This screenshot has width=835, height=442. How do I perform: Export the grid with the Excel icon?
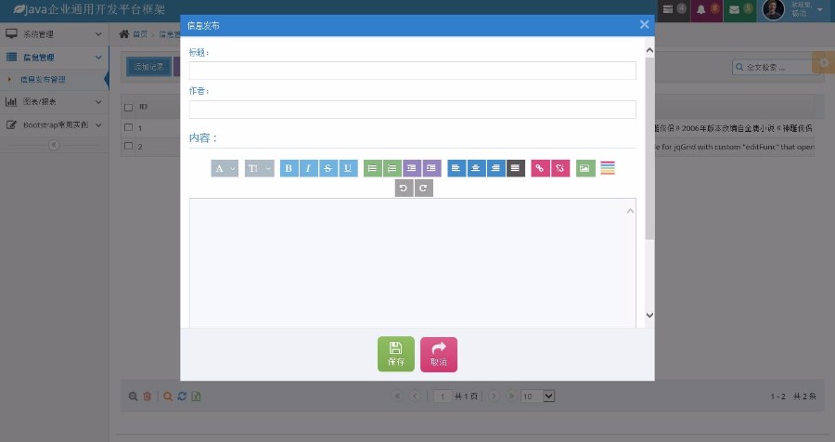tap(196, 396)
